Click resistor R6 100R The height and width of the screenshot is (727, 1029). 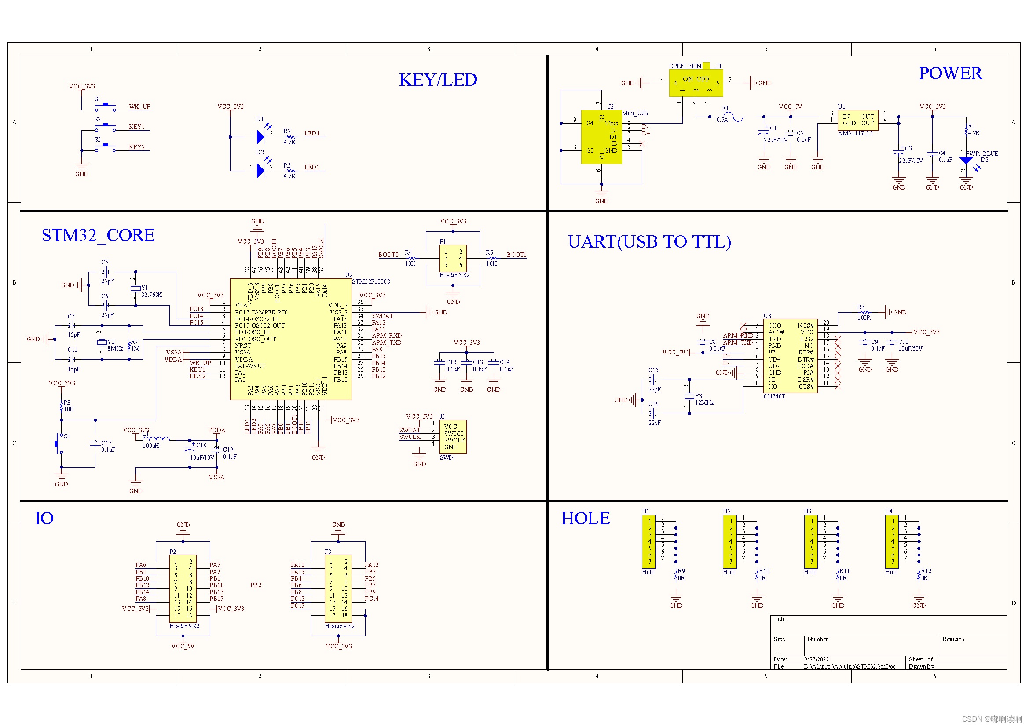864,312
